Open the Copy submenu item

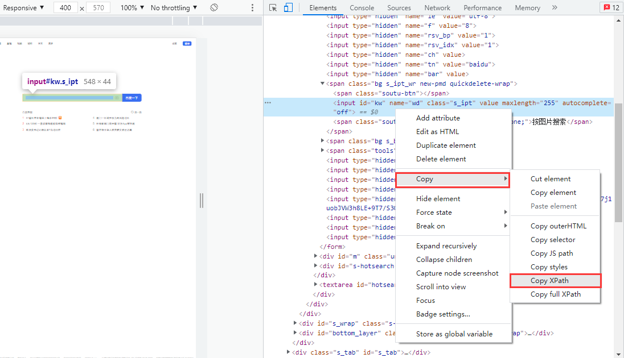[x=453, y=179]
